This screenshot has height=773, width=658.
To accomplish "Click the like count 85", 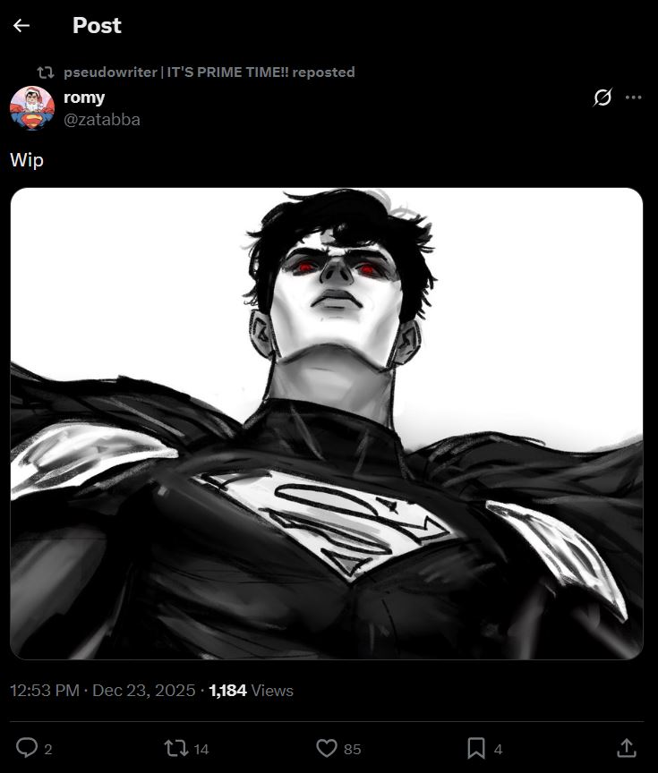I will click(352, 750).
